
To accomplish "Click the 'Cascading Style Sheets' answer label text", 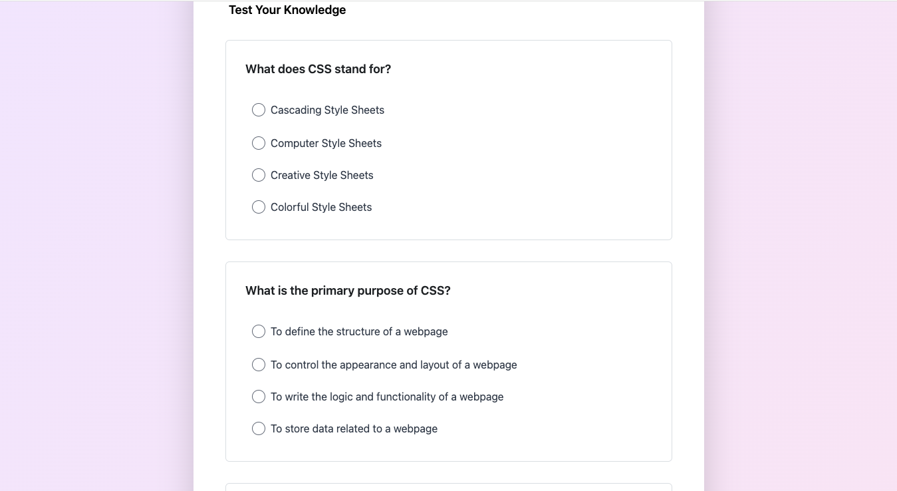I will [x=327, y=110].
